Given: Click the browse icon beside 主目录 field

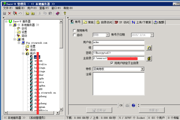Looking at the screenshot, I should pyautogui.click(x=149, y=59).
